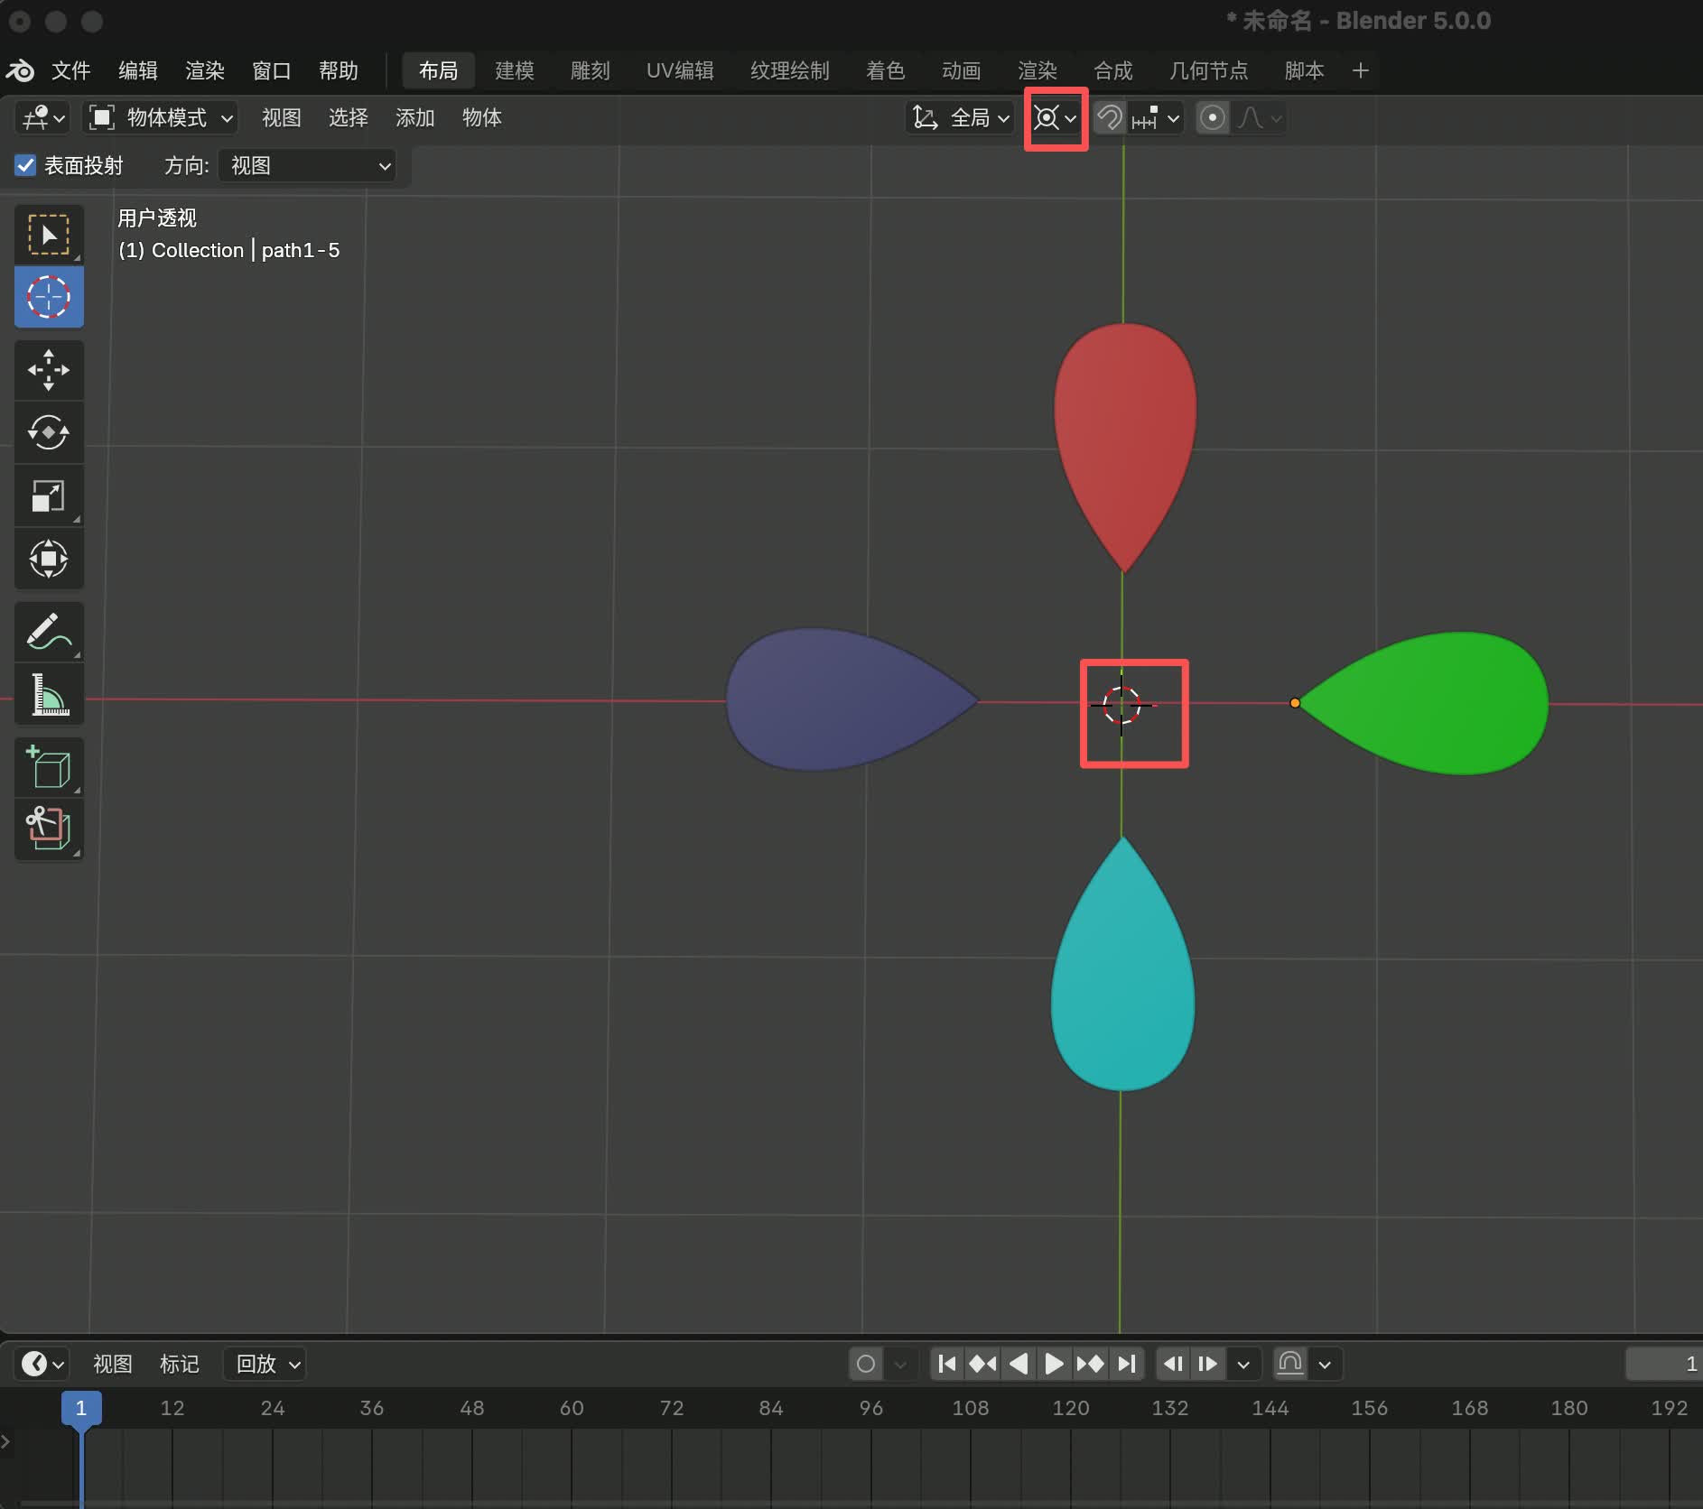Screen dimensions: 1703x1509
Task: Open the 方向 视图 dropdown
Action: click(307, 166)
